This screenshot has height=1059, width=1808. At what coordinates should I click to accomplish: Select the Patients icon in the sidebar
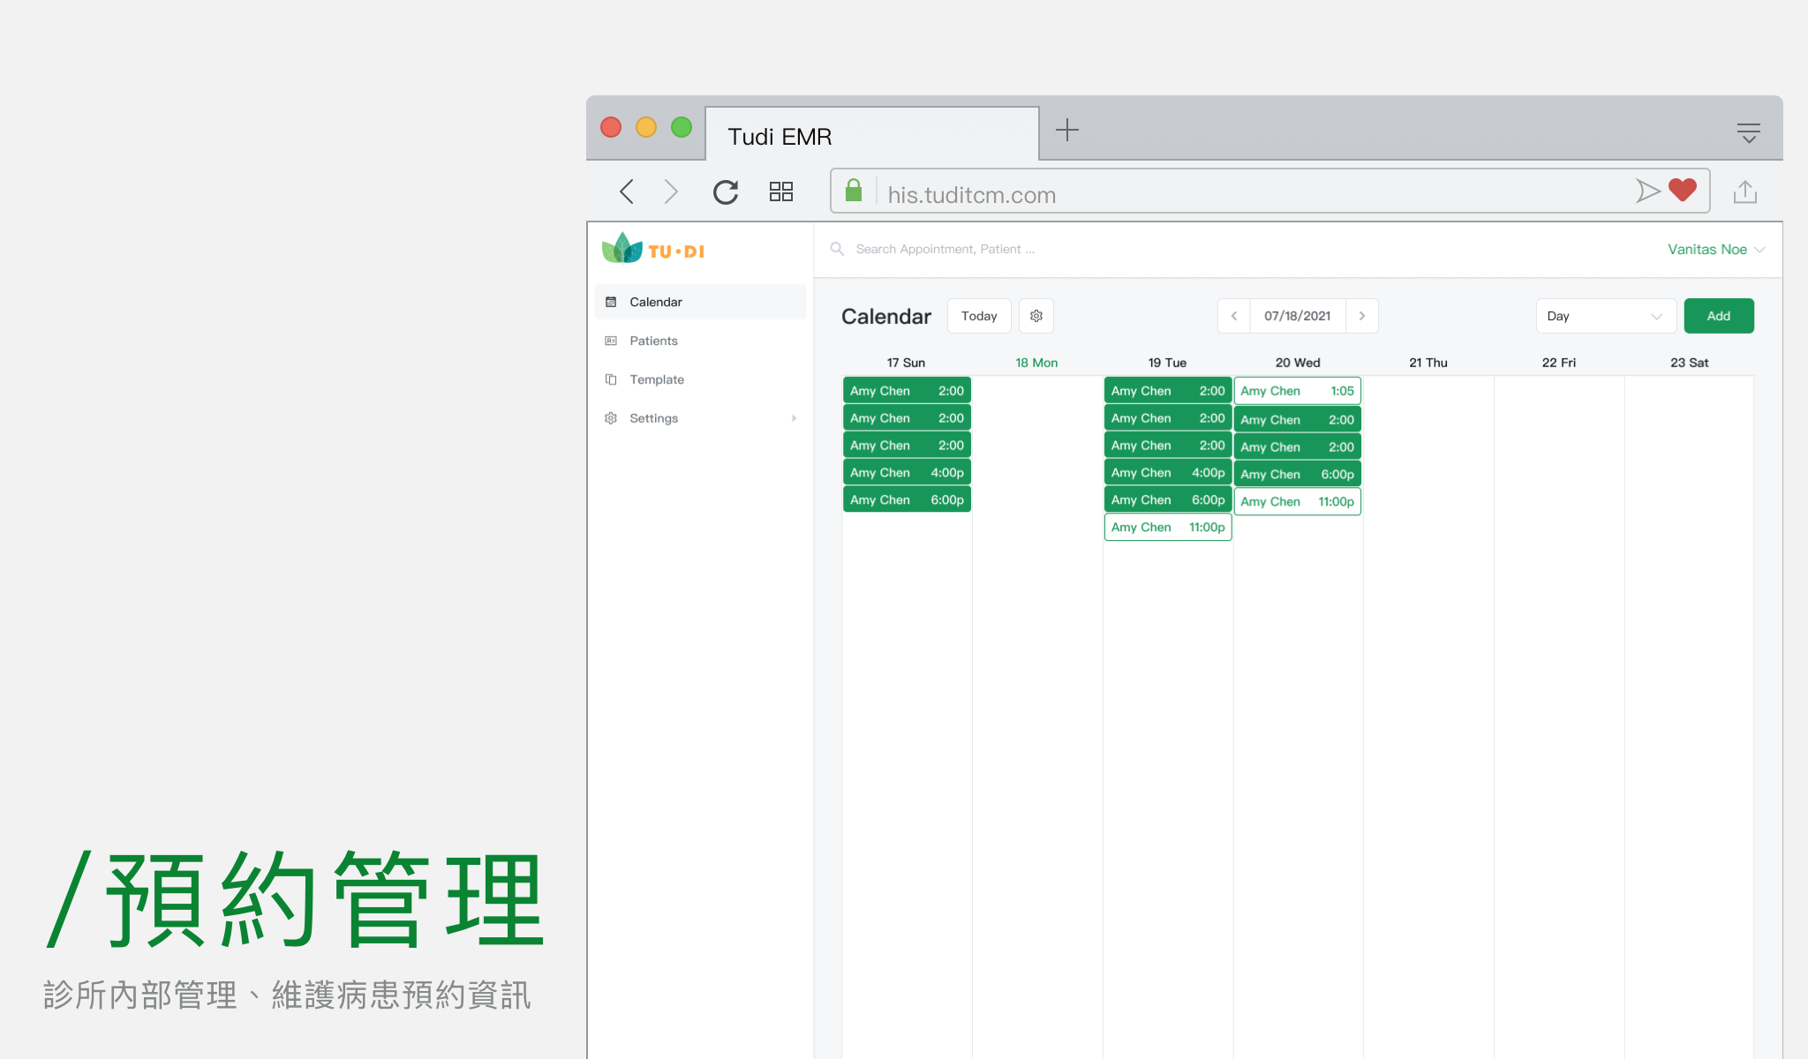point(611,340)
